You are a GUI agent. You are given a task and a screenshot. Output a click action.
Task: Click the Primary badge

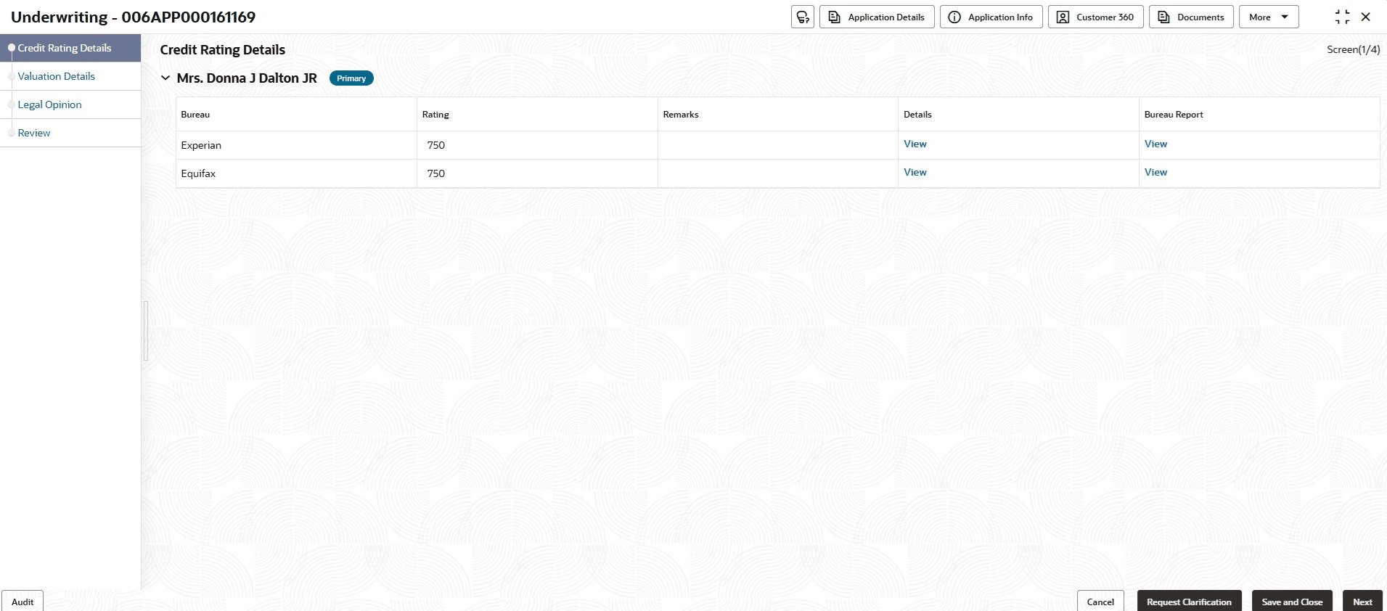[351, 78]
